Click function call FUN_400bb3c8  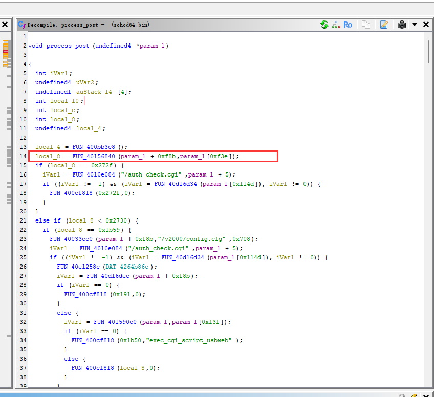pyautogui.click(x=94, y=147)
